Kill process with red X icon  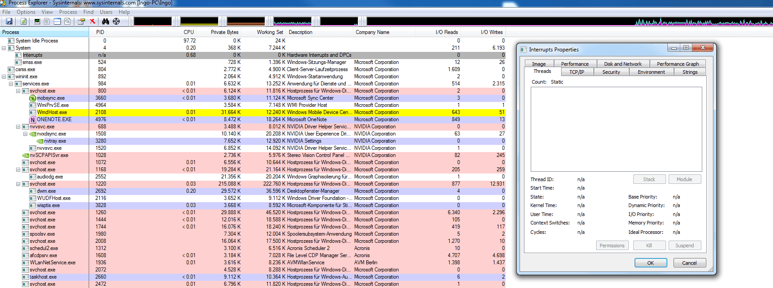[92, 21]
